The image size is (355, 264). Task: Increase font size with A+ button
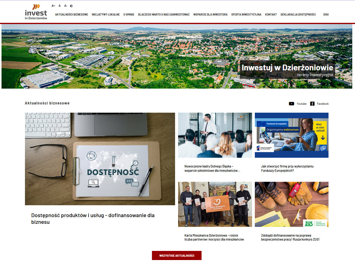click(53, 6)
